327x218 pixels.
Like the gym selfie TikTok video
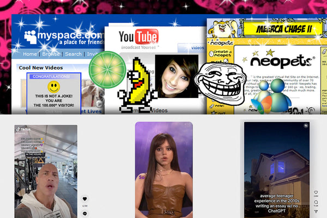point(84,199)
